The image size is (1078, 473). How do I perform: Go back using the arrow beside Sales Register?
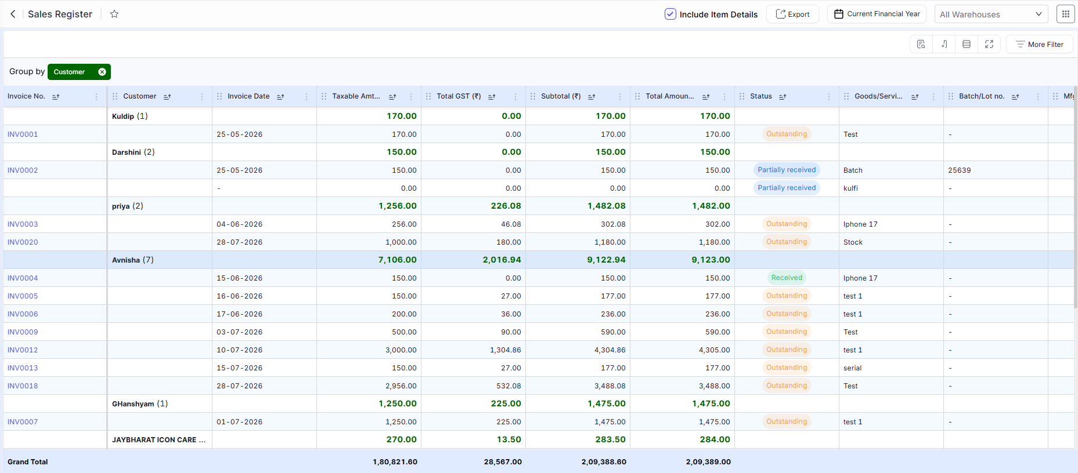[13, 14]
